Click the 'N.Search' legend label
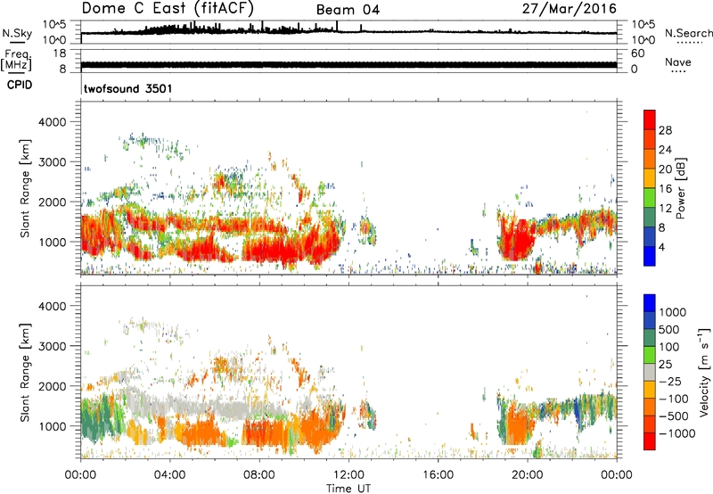The width and height of the screenshot is (713, 494). 688,33
